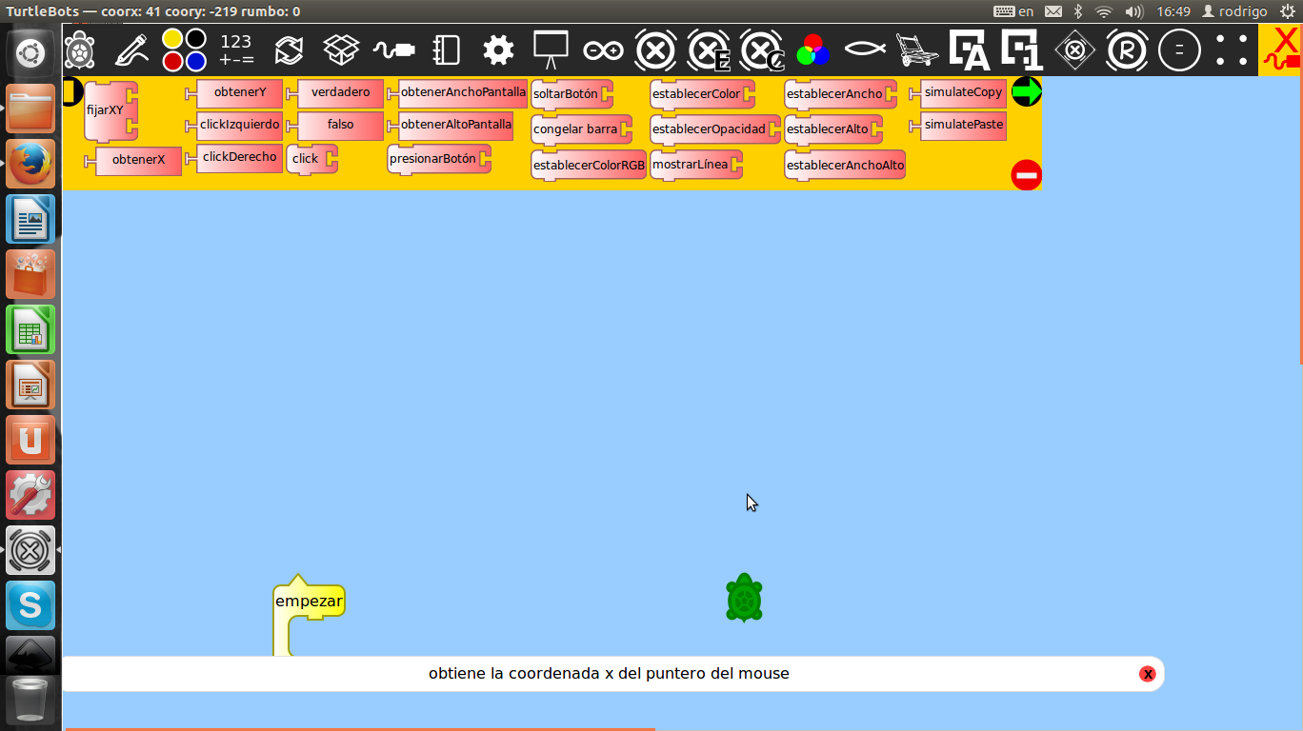Viewport: 1303px width, 731px height.
Task: Close the help message with red x
Action: [1147, 674]
